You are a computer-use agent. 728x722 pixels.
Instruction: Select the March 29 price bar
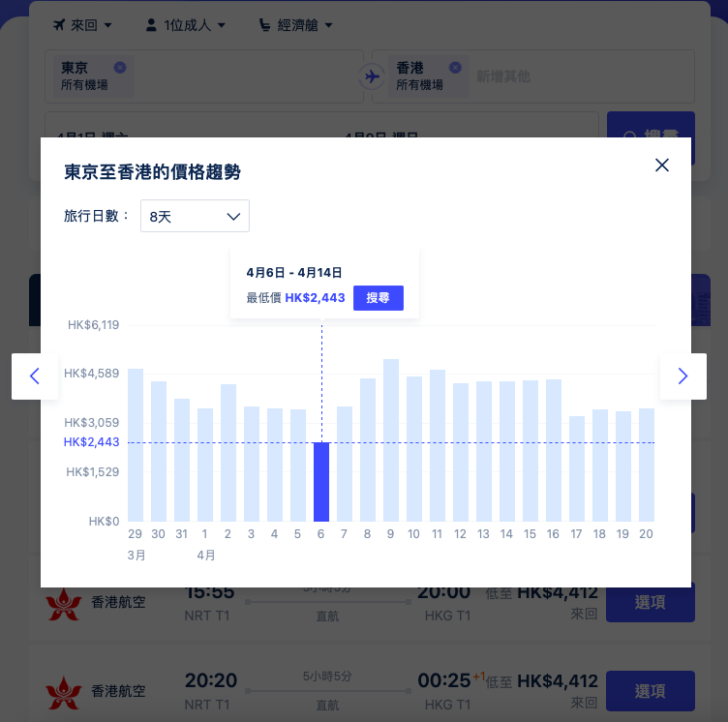pos(136,445)
